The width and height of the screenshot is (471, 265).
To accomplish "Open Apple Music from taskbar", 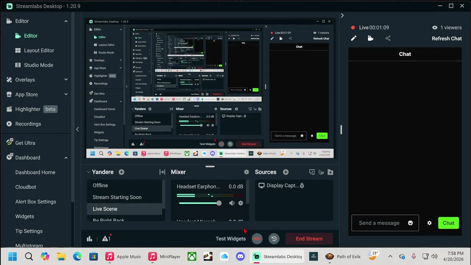I will pyautogui.click(x=123, y=257).
